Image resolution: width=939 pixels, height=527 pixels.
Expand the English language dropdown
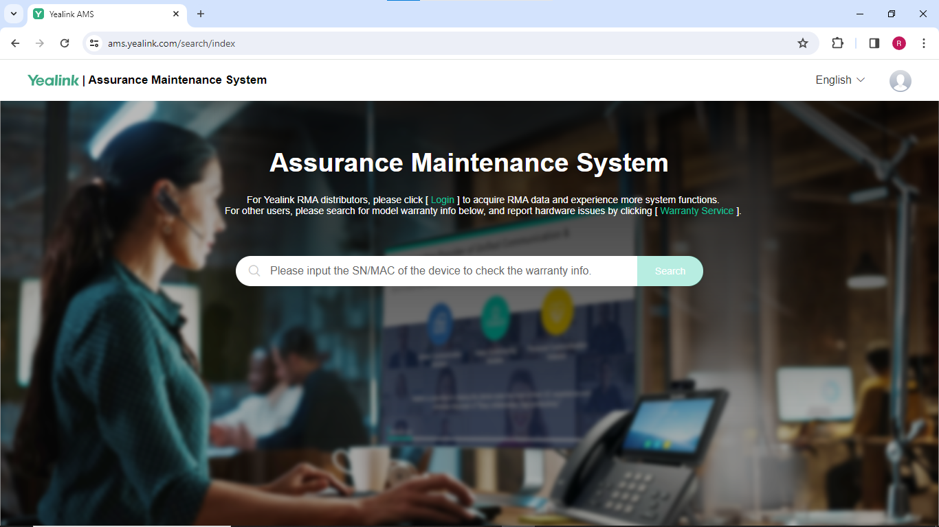839,80
